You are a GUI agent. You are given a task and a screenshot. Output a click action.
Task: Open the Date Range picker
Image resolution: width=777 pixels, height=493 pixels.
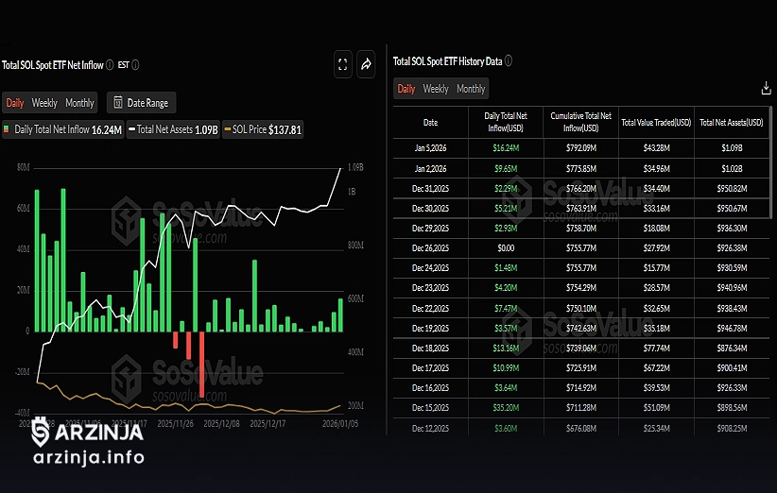point(141,102)
